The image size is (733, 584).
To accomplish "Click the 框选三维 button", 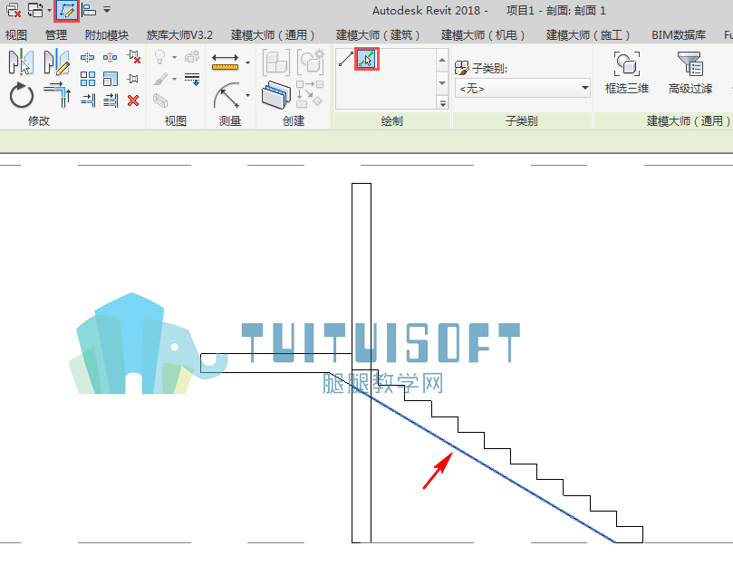I will click(626, 72).
